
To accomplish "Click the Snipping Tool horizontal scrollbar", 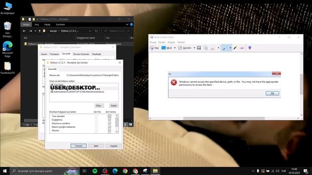I will (x=224, y=118).
